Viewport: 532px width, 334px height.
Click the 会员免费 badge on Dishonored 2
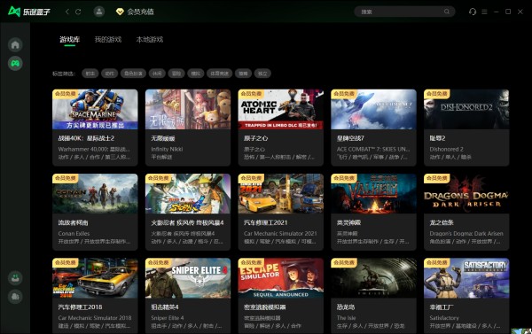coord(436,94)
